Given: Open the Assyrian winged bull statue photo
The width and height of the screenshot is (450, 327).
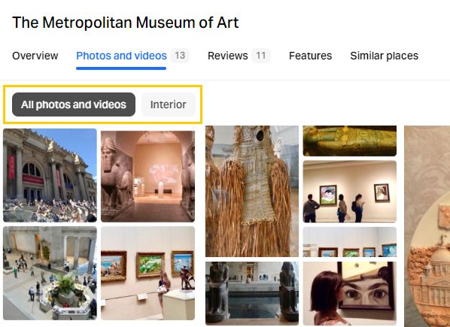Looking at the screenshot, I should [147, 176].
